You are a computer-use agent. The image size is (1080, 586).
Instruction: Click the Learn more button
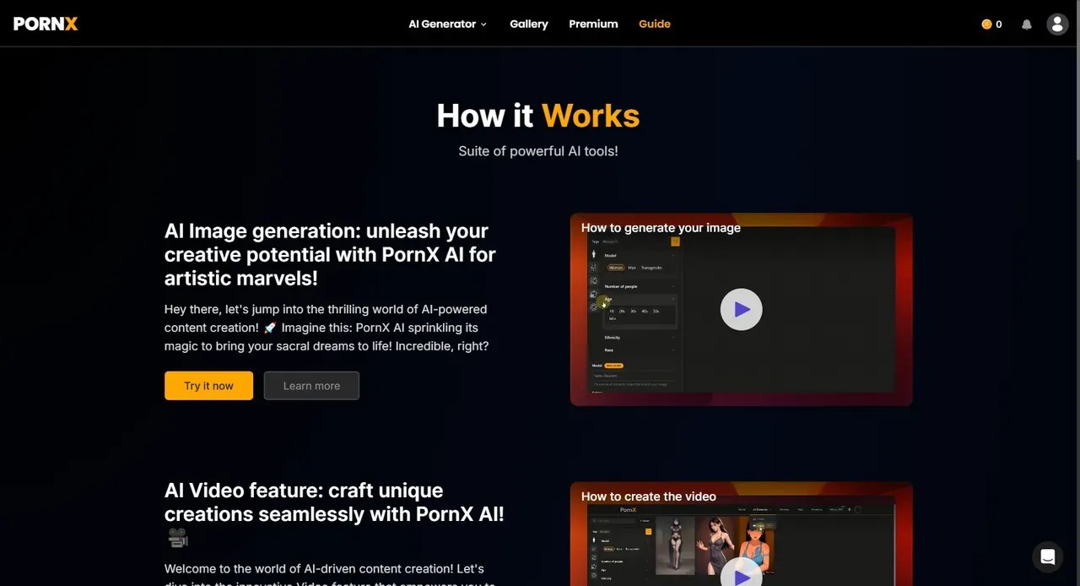(311, 386)
